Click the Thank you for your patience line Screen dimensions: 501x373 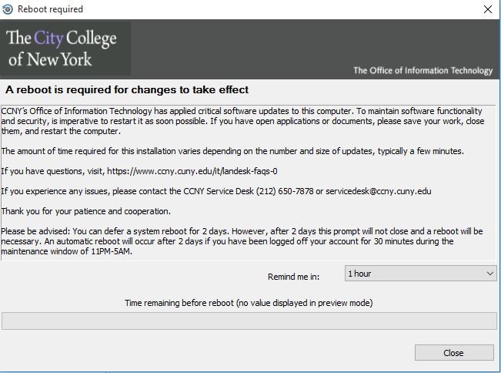[x=85, y=211]
